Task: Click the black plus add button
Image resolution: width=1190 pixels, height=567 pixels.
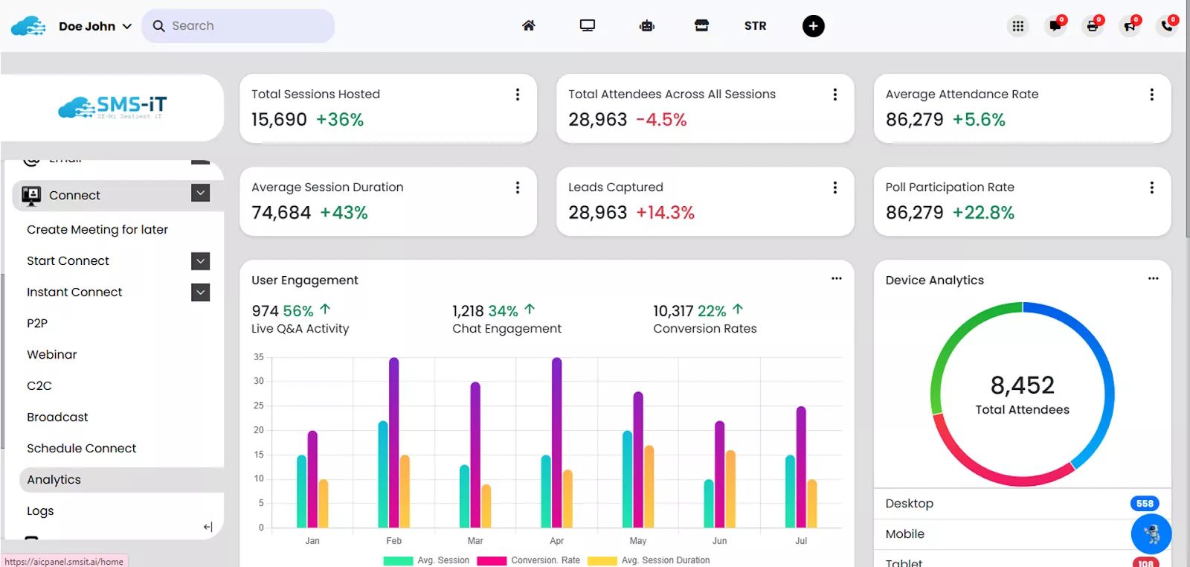Action: coord(813,26)
